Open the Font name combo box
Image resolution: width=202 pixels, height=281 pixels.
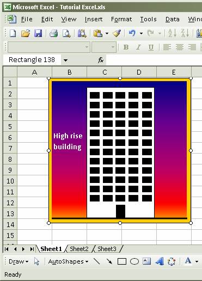(x=49, y=47)
